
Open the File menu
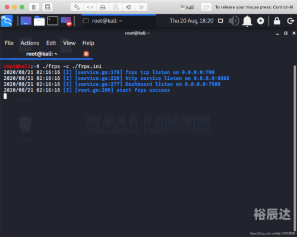click(x=9, y=43)
